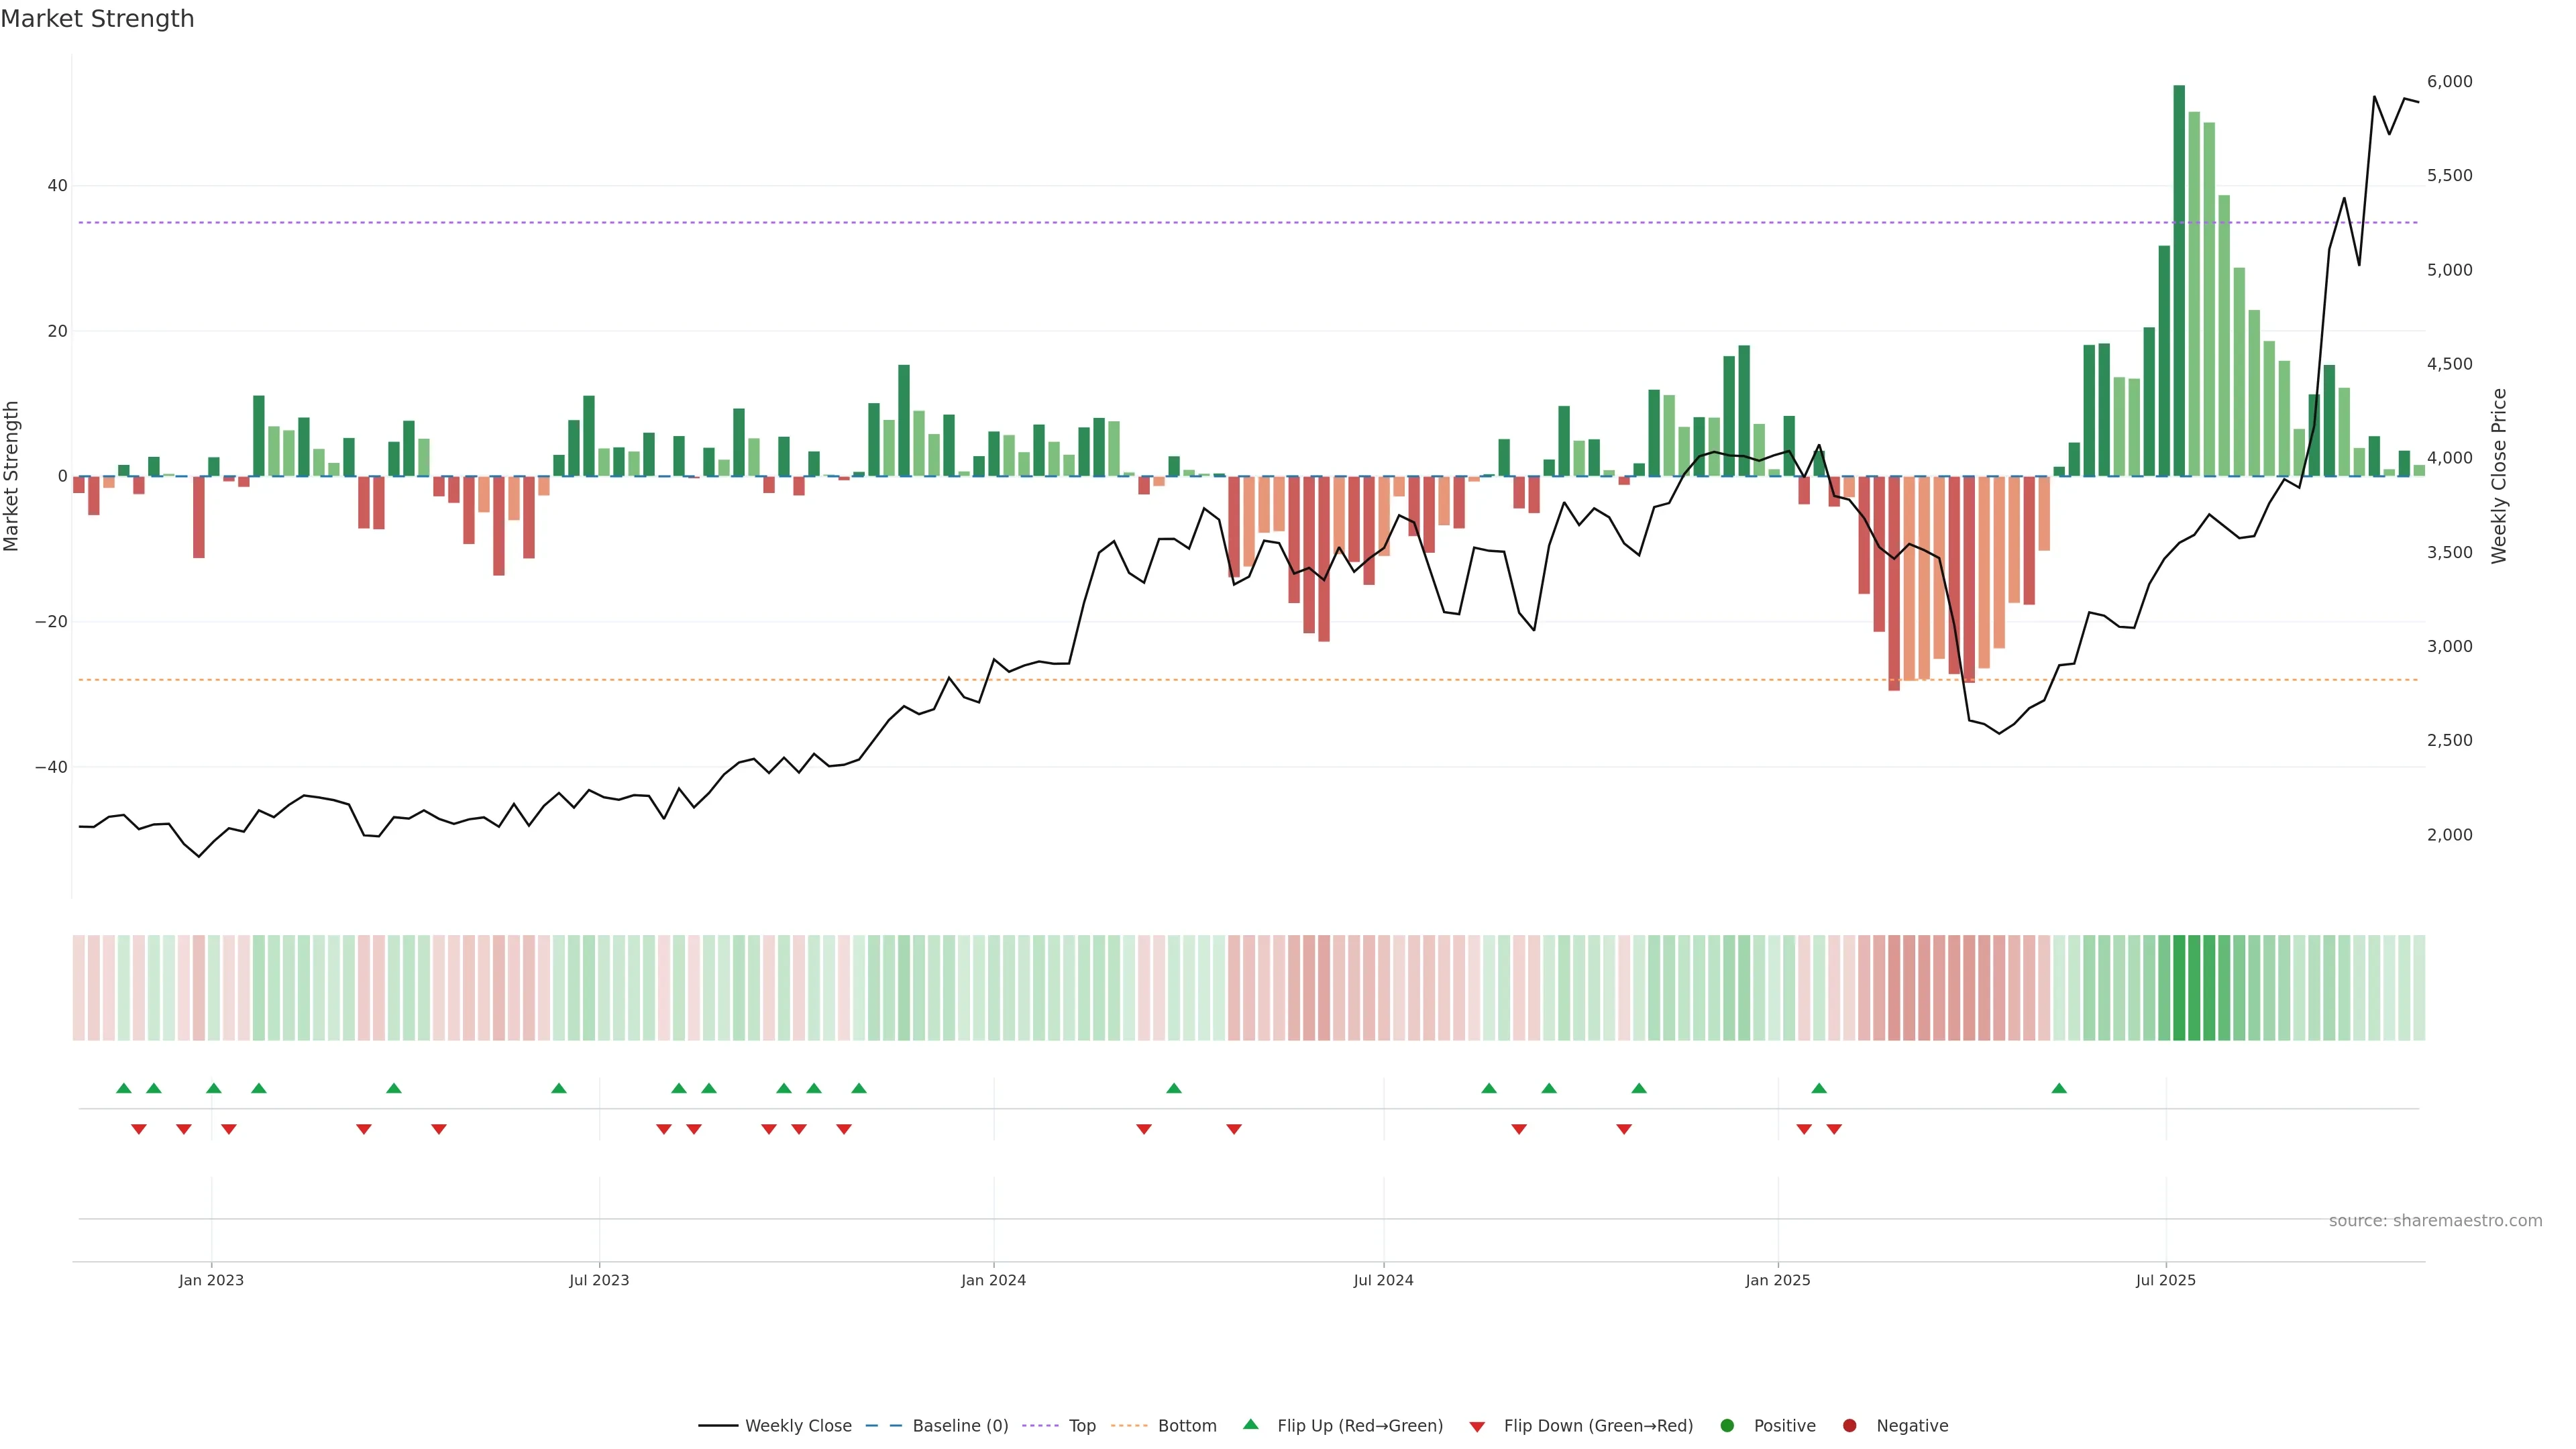Screen dimensions: 2576x1449
Task: Click the rightmost green flip-up triangle marker
Action: [x=2059, y=1088]
